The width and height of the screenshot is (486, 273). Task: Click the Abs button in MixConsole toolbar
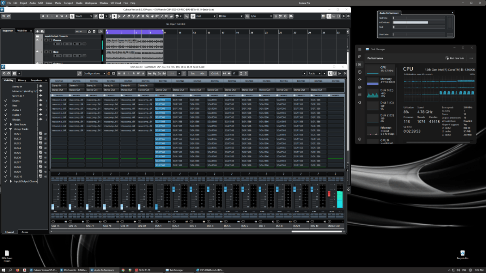point(202,73)
